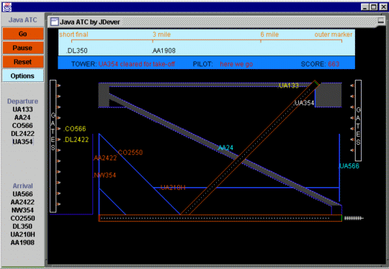This screenshot has height=269, width=389.
Task: Click DL350 on short final strip
Action: (x=77, y=51)
